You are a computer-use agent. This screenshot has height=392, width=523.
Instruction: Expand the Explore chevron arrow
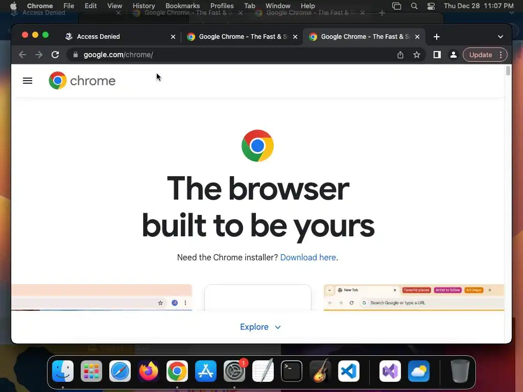coord(277,327)
